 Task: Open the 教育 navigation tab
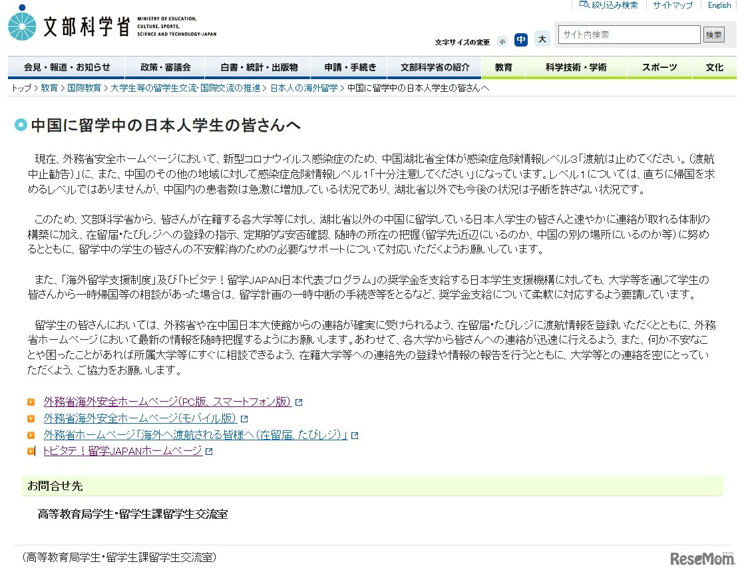[504, 67]
